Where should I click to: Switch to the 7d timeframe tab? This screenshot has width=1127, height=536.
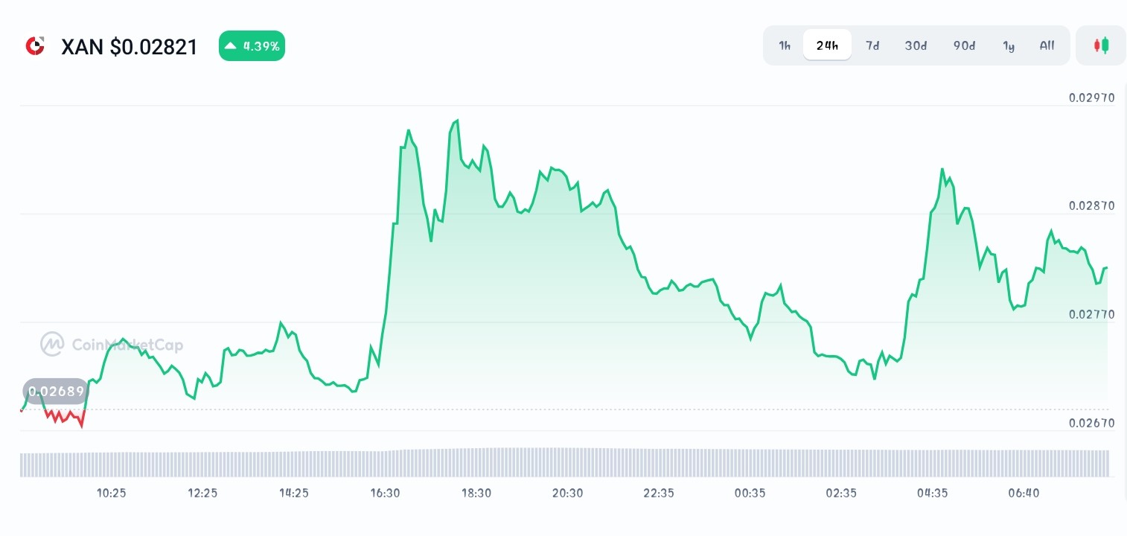point(872,45)
